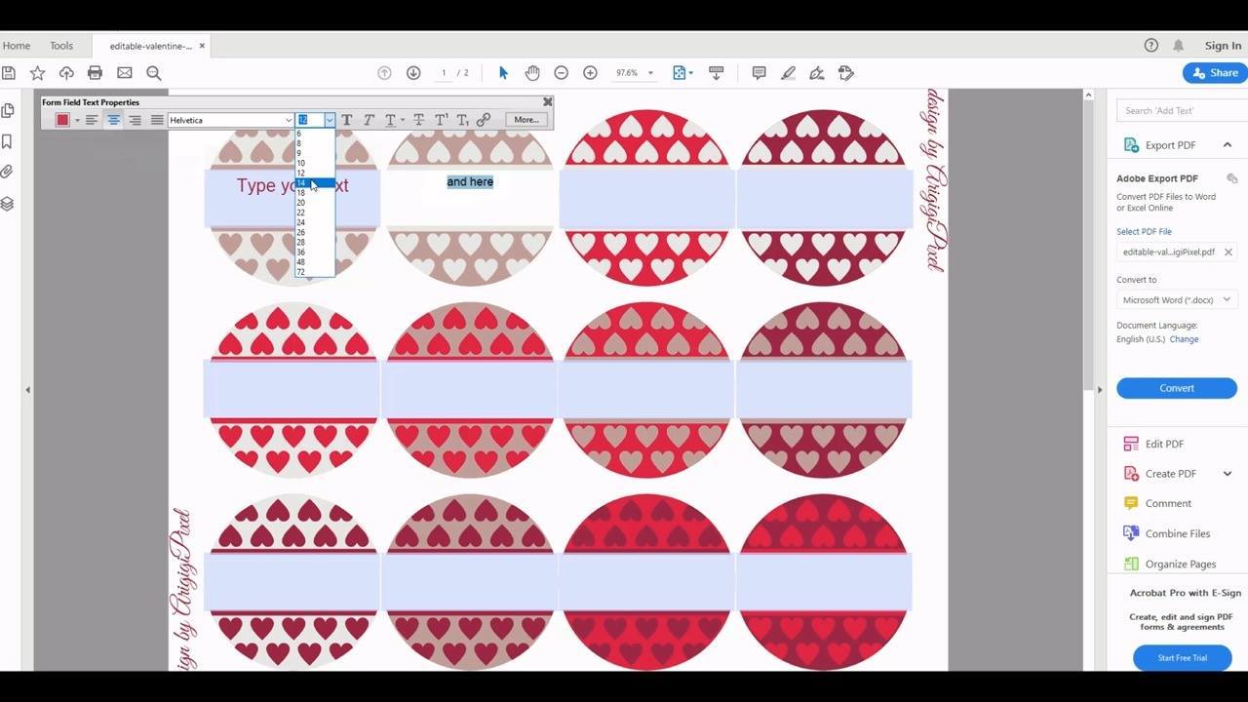Toggle right text alignment

[136, 120]
